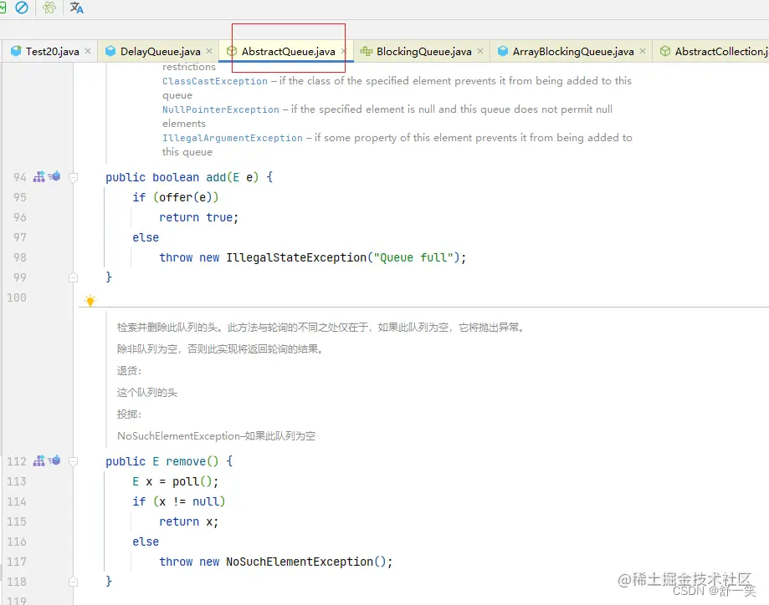The image size is (769, 605).
Task: Click the offer(e) call on line 95
Action: click(186, 197)
